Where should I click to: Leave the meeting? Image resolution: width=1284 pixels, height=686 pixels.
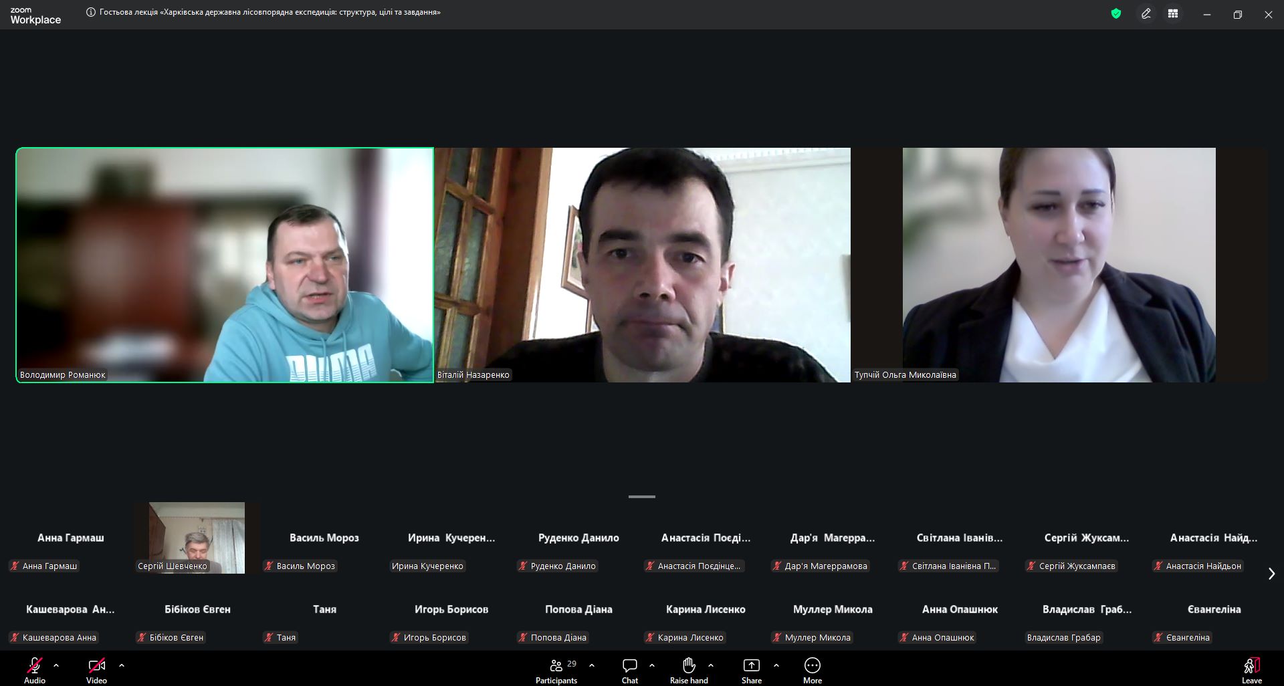coord(1251,670)
